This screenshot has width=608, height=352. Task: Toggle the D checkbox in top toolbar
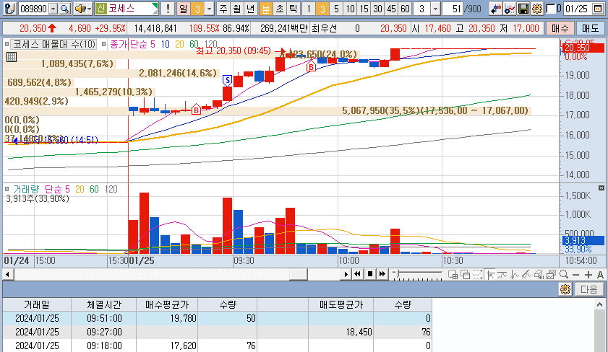point(551,9)
